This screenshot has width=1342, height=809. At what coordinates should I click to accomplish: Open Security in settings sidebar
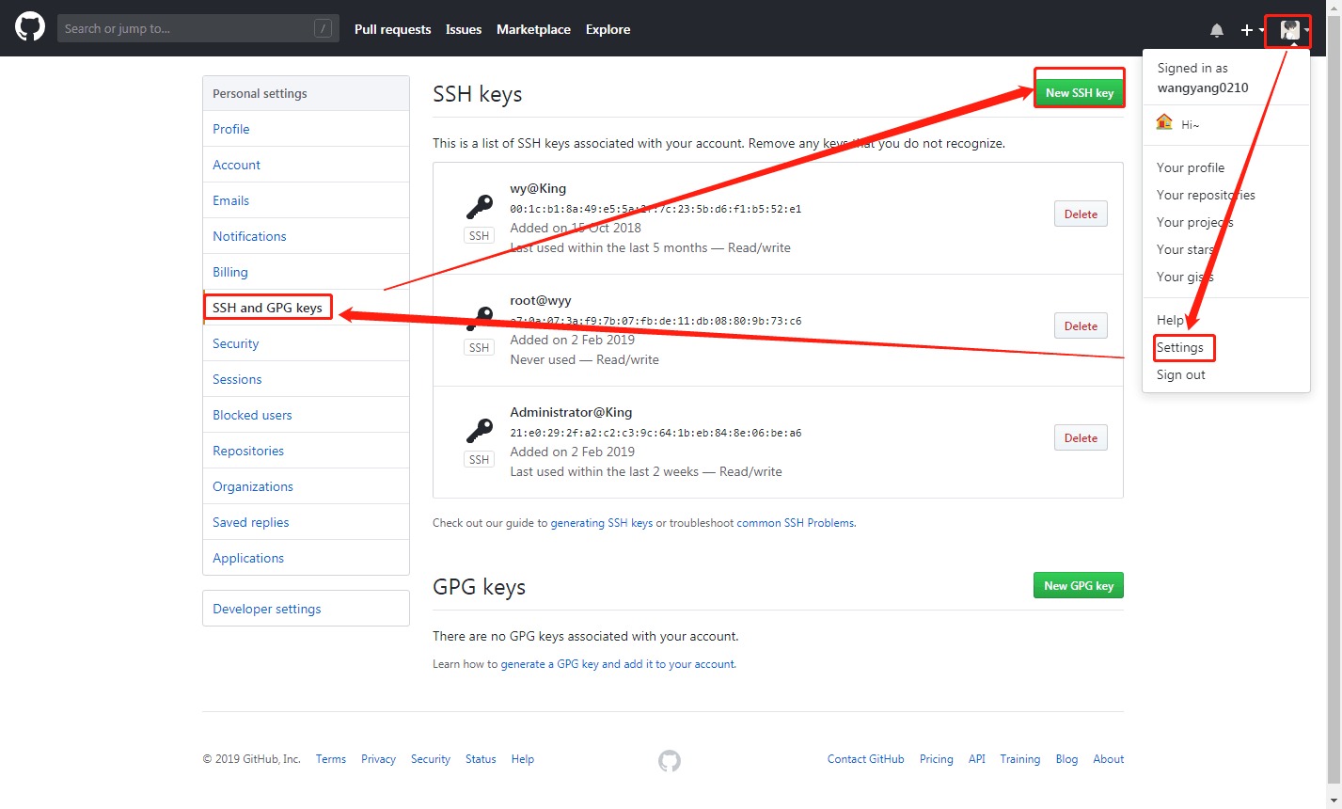(x=306, y=343)
